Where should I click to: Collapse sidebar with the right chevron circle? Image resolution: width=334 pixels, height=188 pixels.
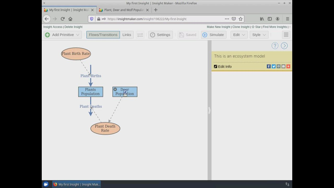click(x=284, y=46)
